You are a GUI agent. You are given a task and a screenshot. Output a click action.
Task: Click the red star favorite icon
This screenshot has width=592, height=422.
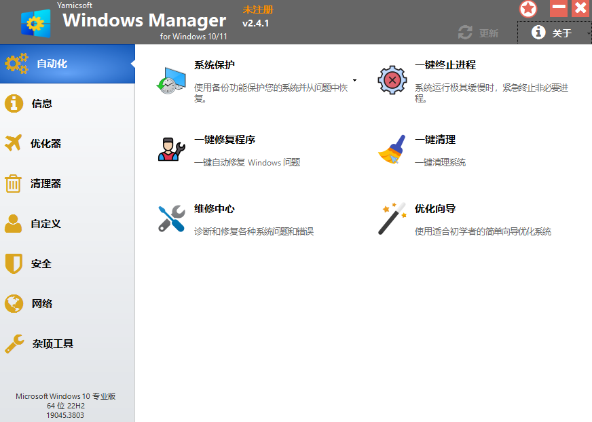click(528, 9)
